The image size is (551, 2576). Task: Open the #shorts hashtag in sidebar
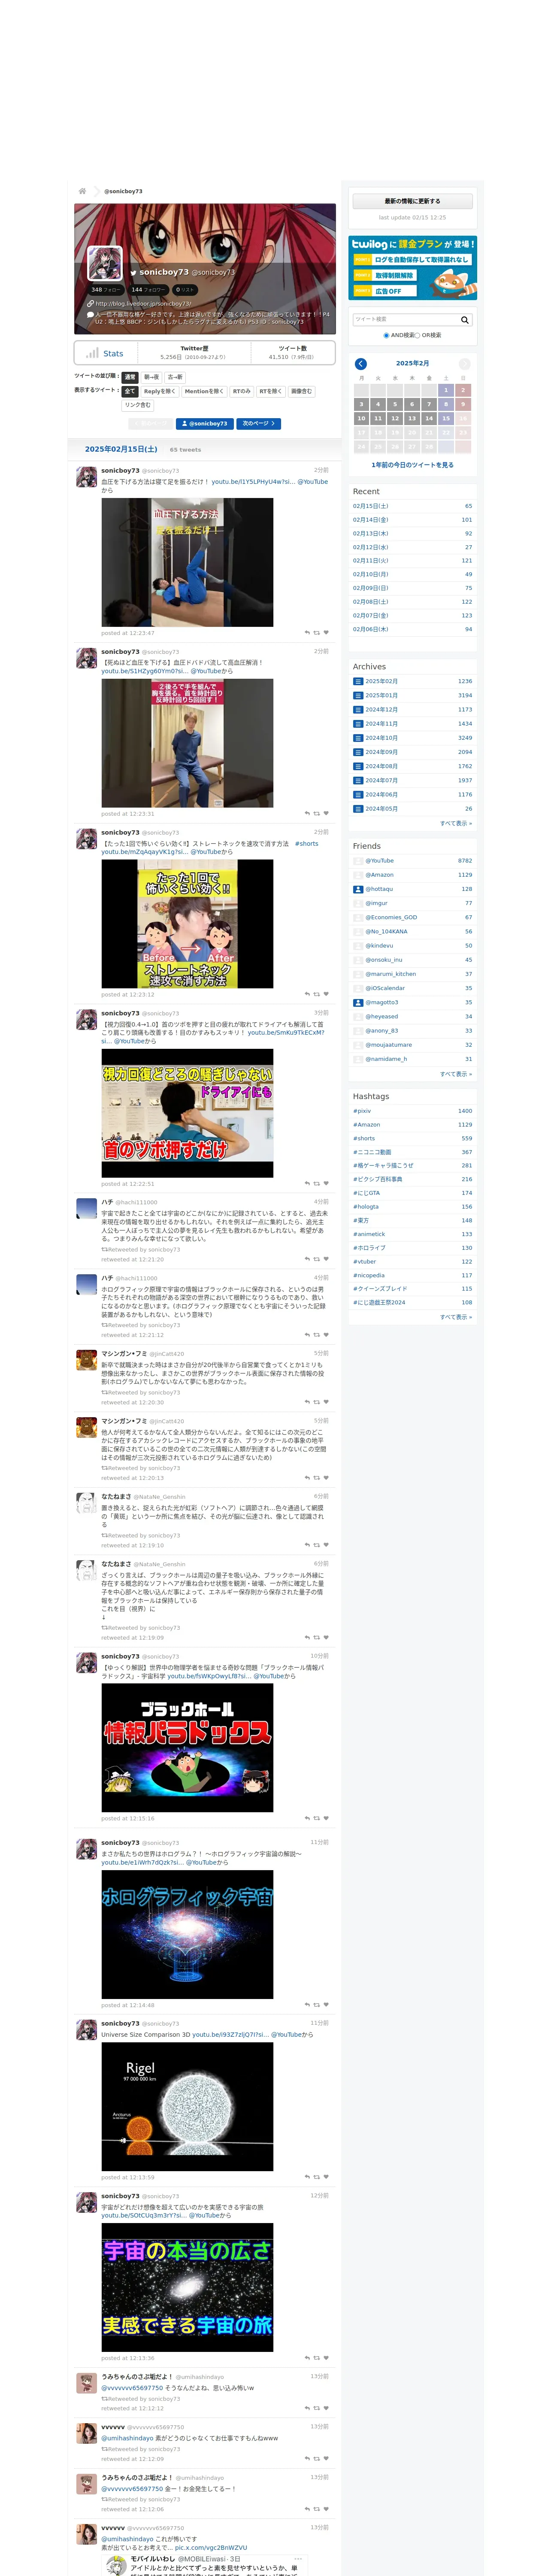click(364, 1139)
